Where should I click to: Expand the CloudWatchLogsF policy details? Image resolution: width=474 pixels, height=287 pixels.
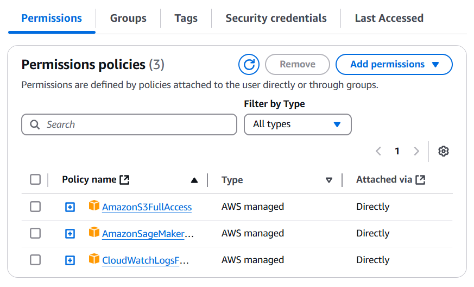70,260
